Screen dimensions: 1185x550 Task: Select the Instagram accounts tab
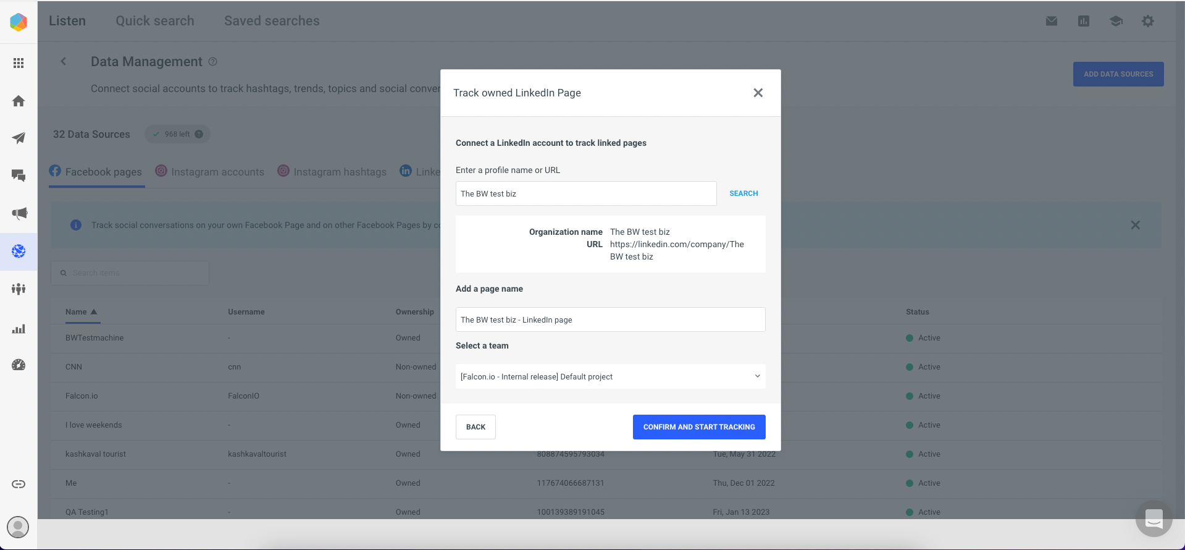[209, 172]
